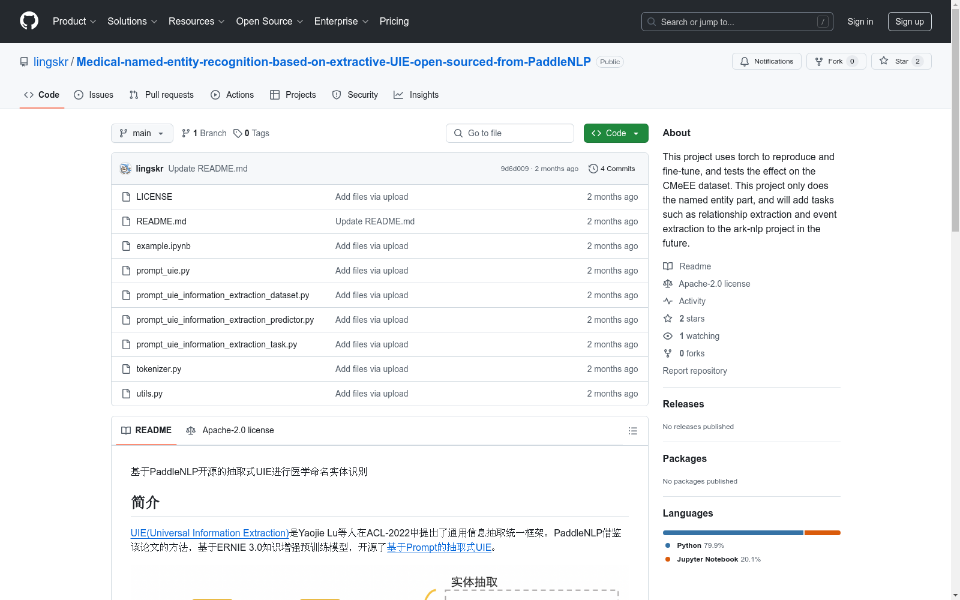Click the star icon beside 2 stars
The height and width of the screenshot is (600, 960).
(668, 319)
